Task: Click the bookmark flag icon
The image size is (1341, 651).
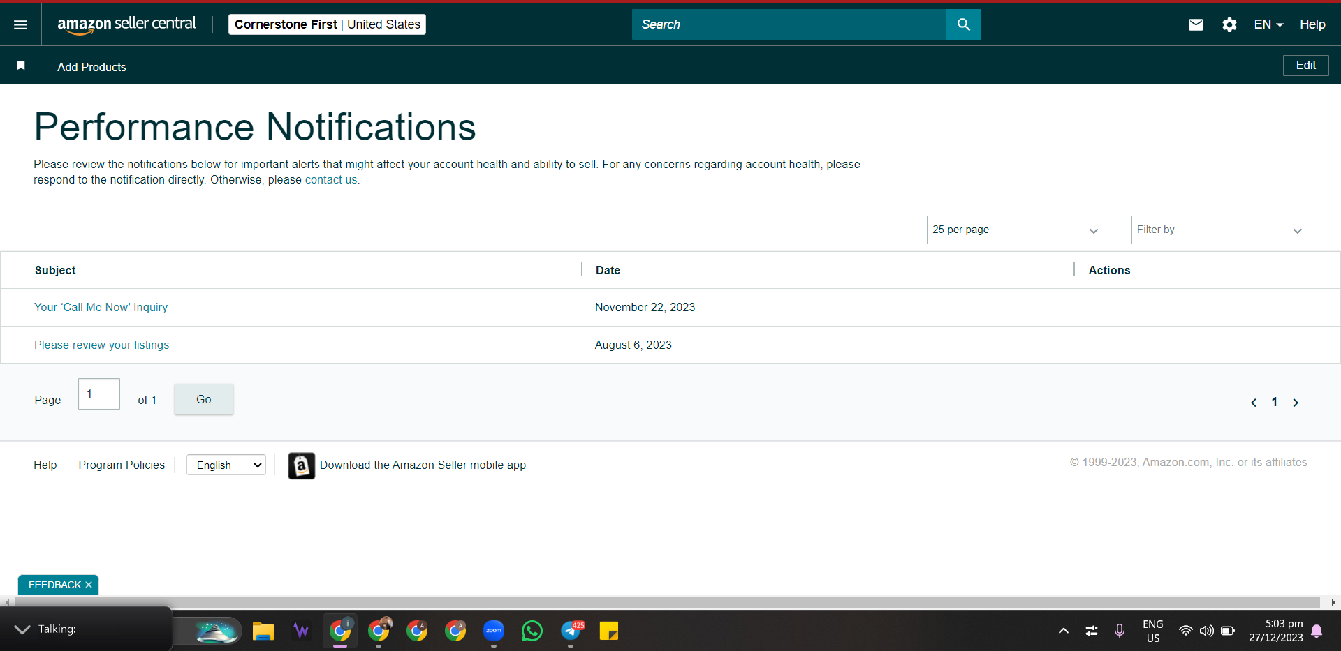Action: [21, 65]
